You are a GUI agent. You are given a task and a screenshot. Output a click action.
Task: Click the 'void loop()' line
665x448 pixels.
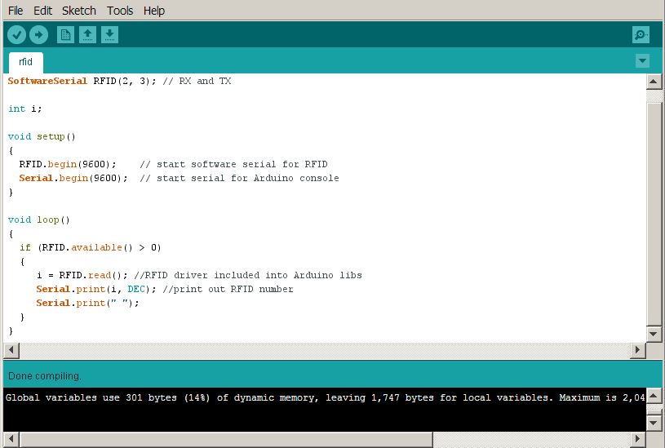coord(38,220)
